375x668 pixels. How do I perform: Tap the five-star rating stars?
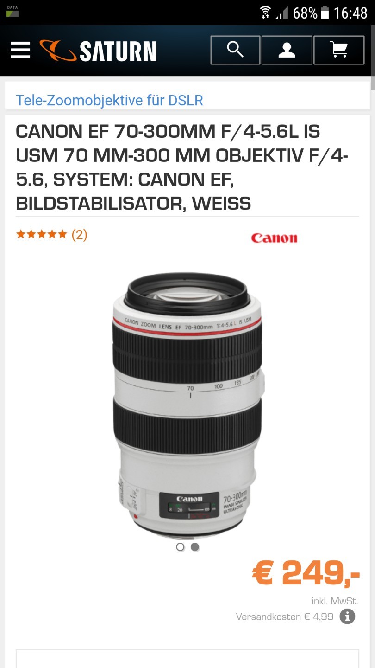(42, 234)
